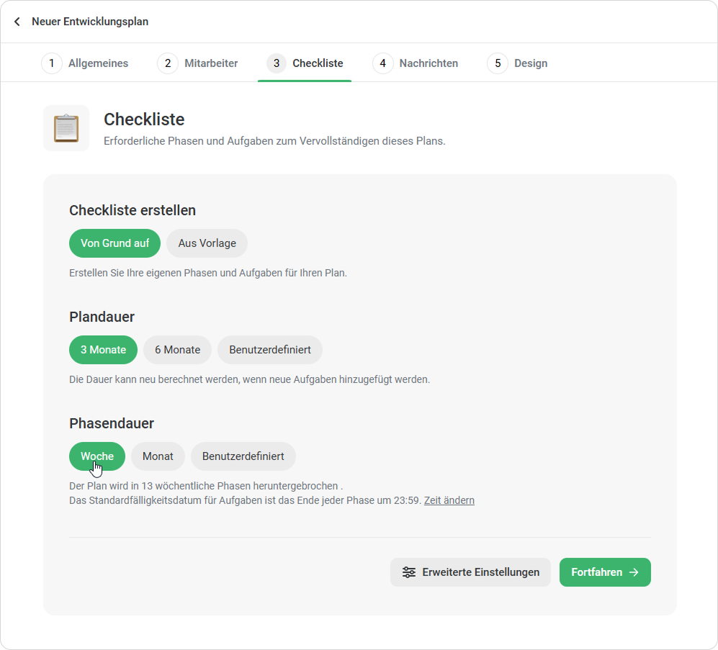Click the back arrow next to Neuer Entwicklungsplan

click(17, 22)
